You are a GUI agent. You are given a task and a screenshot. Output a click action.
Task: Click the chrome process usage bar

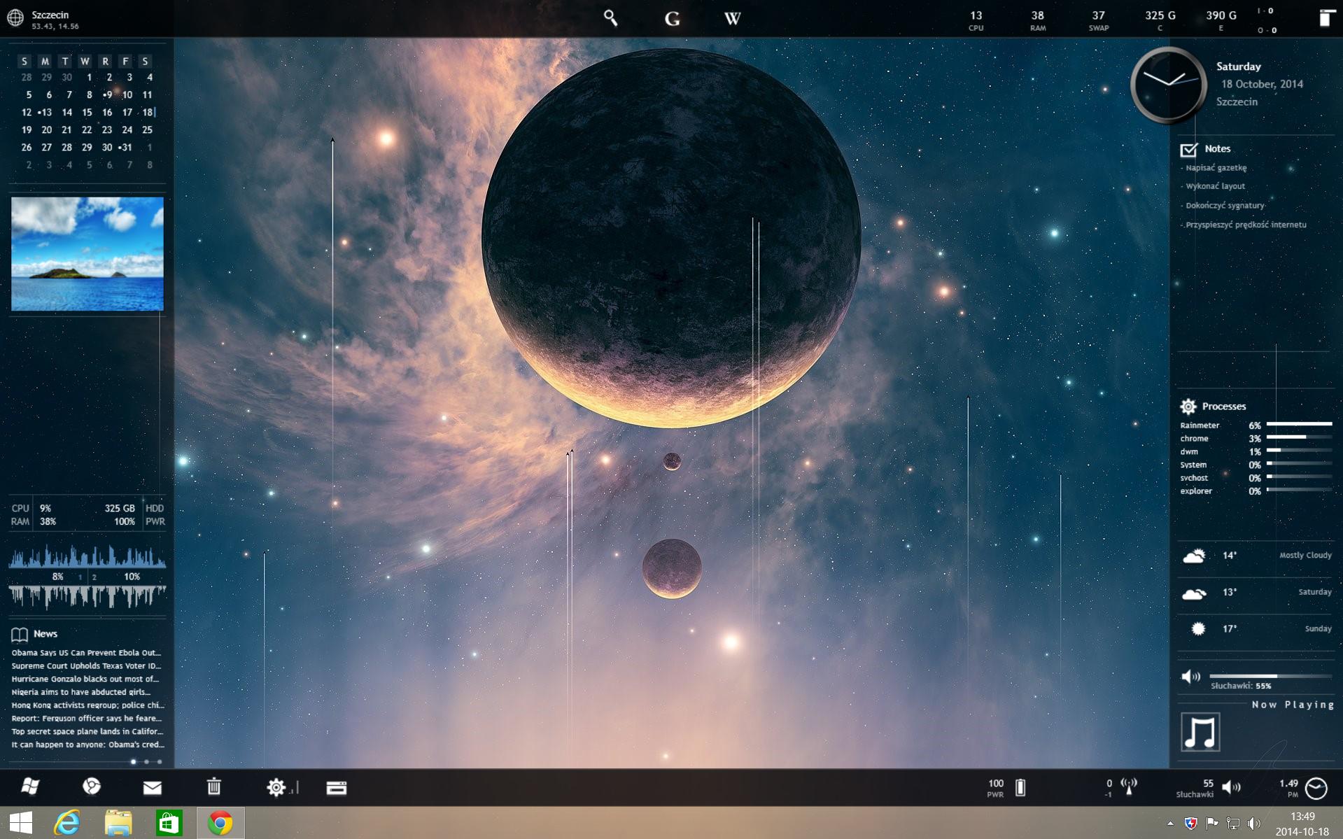(x=1299, y=437)
